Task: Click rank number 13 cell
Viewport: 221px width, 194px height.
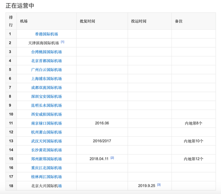Action: (11, 141)
